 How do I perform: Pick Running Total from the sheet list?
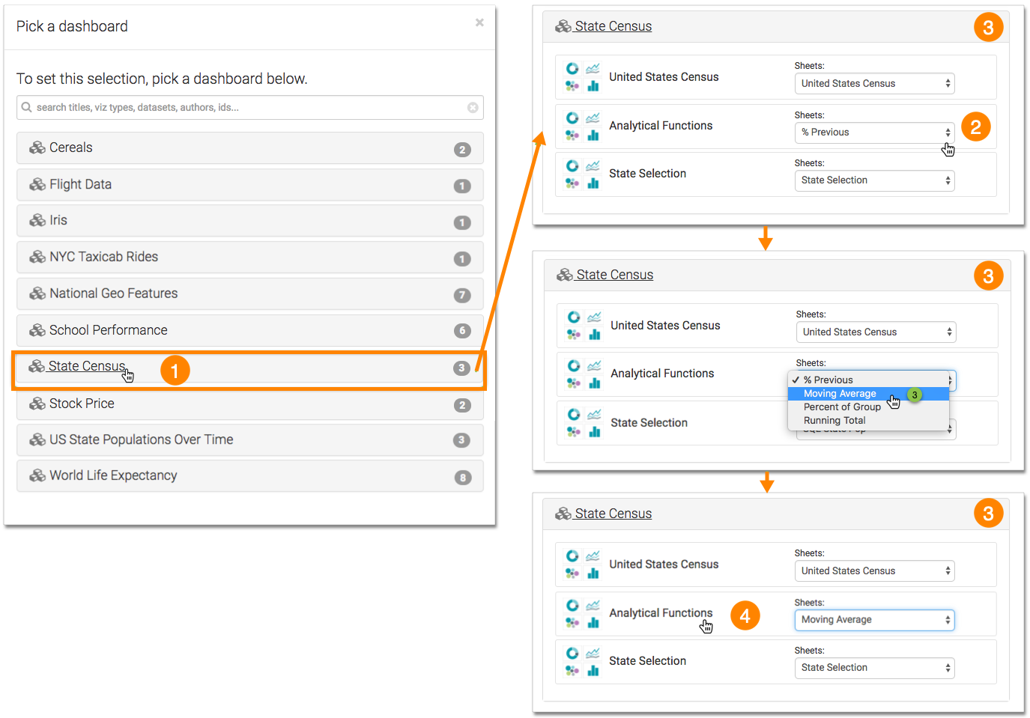coord(834,421)
